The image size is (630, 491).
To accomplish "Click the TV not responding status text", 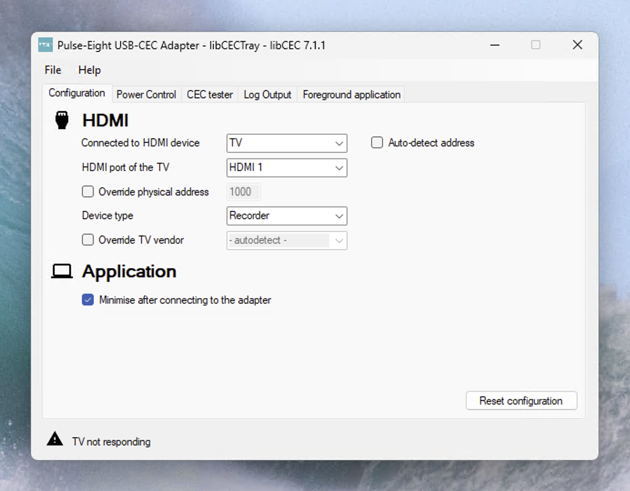I will (x=111, y=442).
